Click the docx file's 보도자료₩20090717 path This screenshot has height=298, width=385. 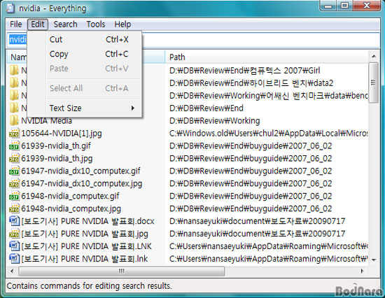tap(258, 221)
